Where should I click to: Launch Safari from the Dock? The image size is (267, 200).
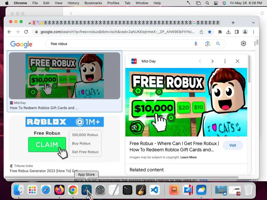tap(46, 190)
